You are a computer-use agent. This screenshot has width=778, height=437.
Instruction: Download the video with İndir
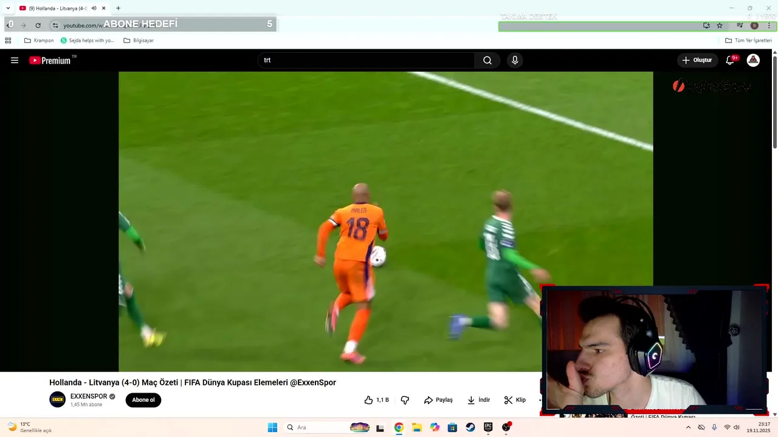point(478,400)
